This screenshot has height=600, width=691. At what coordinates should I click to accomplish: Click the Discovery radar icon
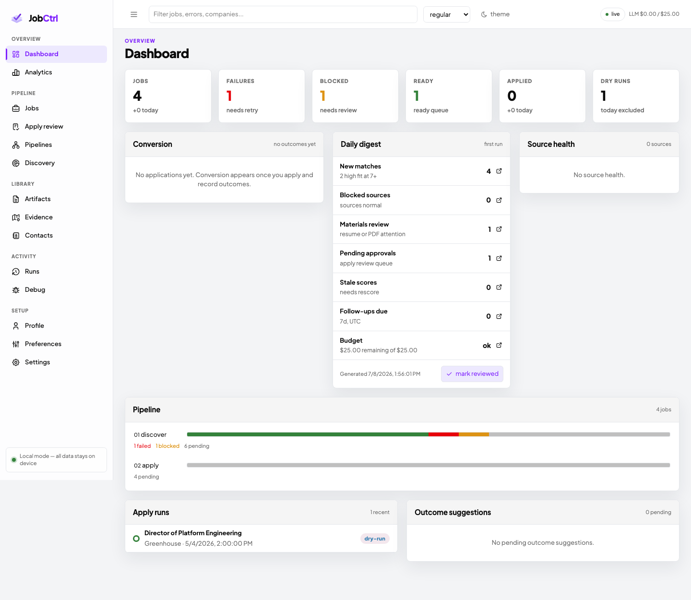coord(16,163)
